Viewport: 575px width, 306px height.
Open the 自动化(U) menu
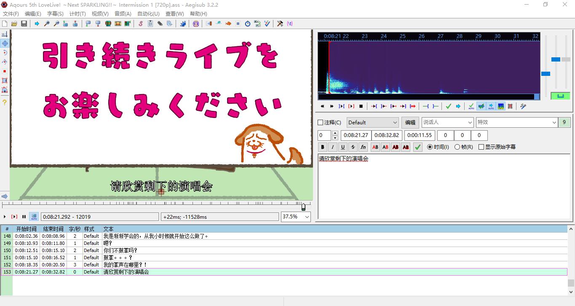(x=148, y=13)
